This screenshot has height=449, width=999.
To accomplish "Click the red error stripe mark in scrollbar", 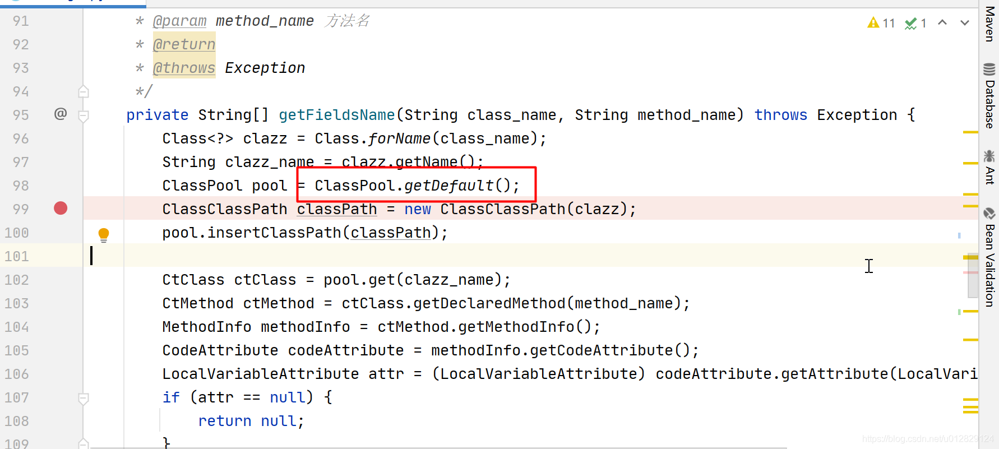I will pyautogui.click(x=970, y=272).
